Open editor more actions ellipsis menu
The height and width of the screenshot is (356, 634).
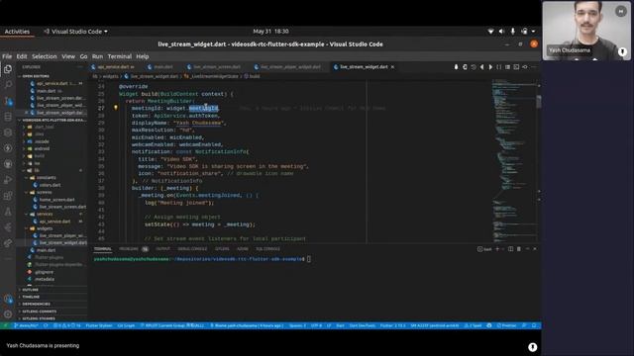tap(533, 67)
